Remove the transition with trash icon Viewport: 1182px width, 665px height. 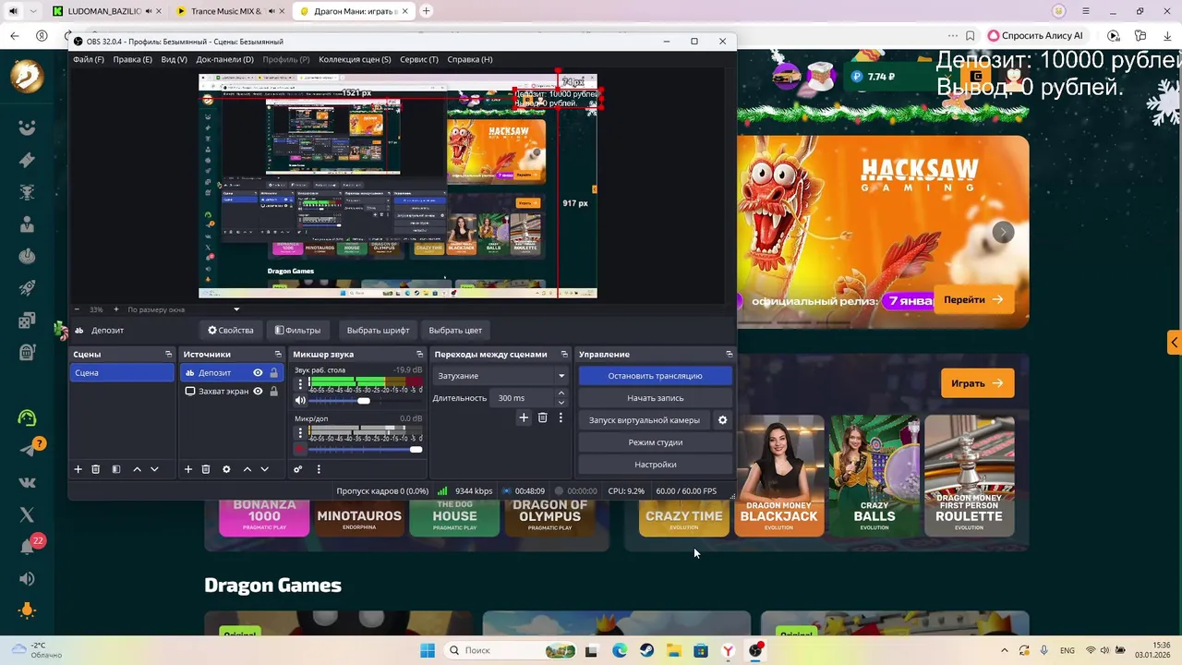pyautogui.click(x=542, y=417)
